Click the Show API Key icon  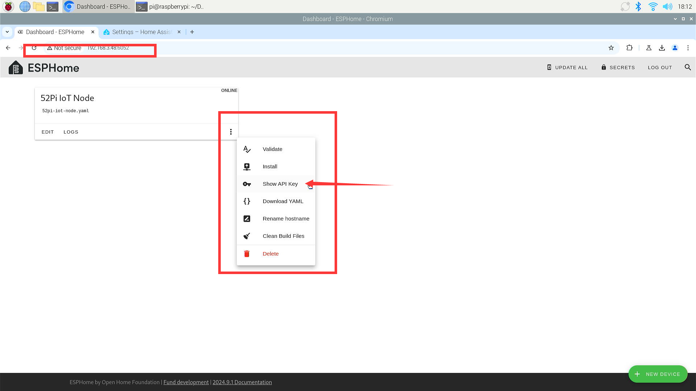click(x=246, y=184)
